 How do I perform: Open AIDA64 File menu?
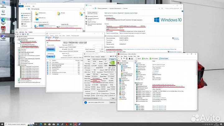[x=119, y=56]
